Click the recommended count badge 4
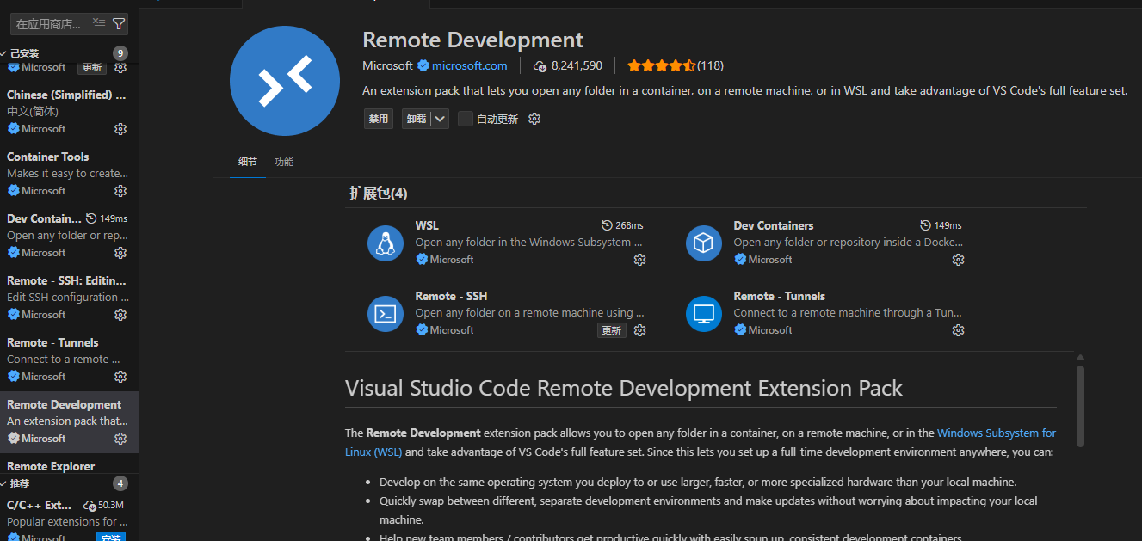The width and height of the screenshot is (1142, 541). pos(120,483)
